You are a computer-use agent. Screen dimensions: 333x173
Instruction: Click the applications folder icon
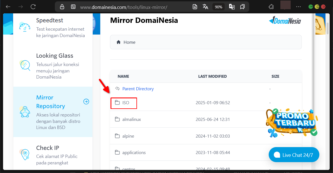click(x=117, y=152)
